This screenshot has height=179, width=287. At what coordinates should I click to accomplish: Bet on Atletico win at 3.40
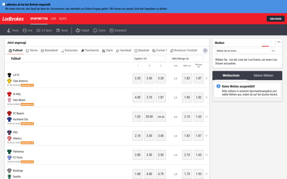coord(161,136)
